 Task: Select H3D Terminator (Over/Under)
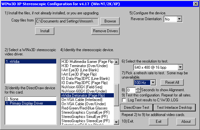click(87, 66)
